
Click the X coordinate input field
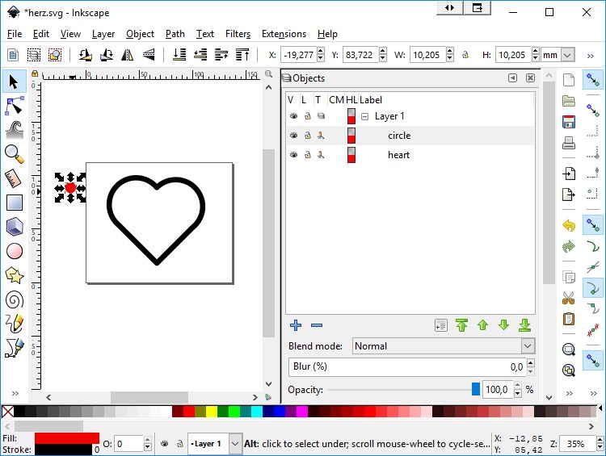[298, 55]
